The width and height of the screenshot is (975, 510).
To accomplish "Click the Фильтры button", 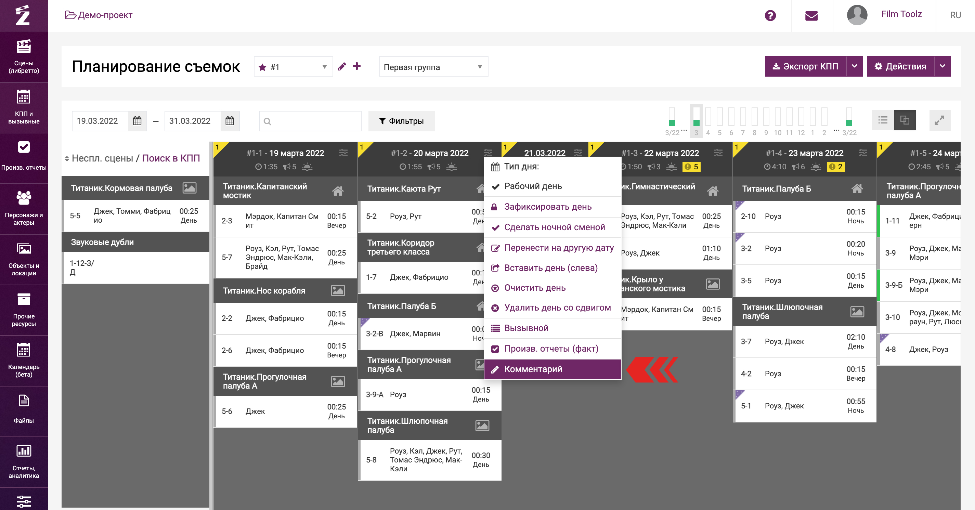I will pyautogui.click(x=401, y=121).
